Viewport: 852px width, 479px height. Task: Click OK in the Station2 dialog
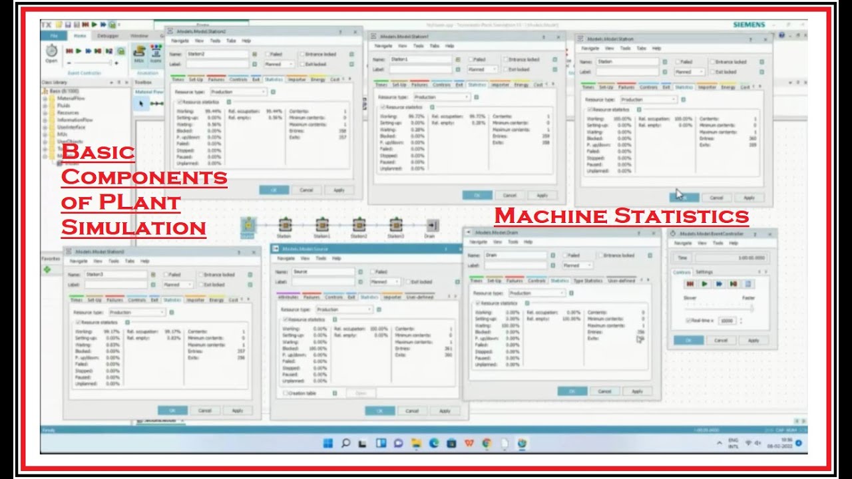tap(274, 190)
